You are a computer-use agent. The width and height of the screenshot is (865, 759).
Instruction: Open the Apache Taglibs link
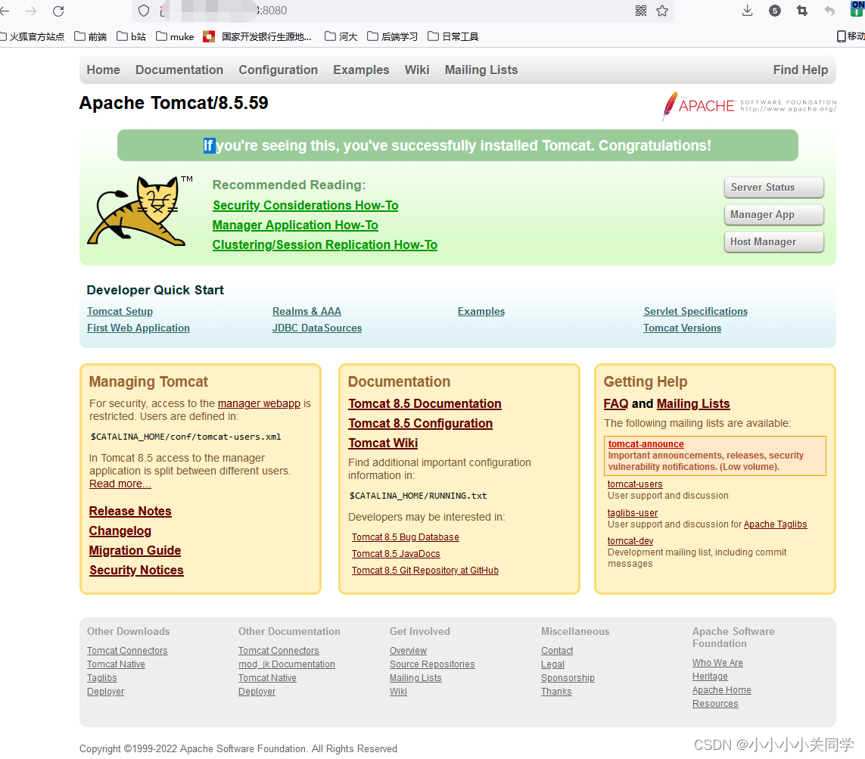(775, 524)
